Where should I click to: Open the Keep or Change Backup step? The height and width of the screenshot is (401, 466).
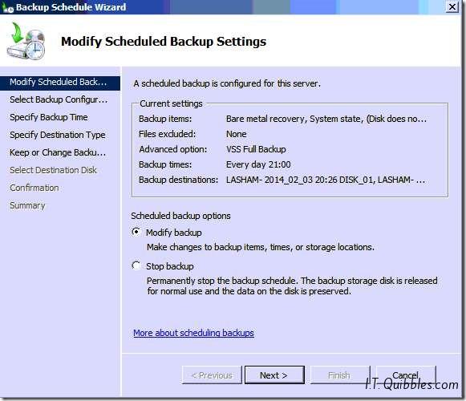(x=58, y=152)
